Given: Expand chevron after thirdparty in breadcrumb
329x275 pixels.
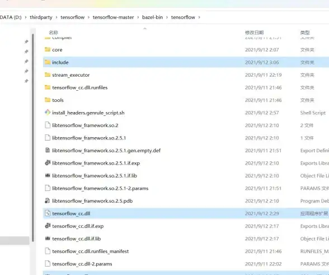Looking at the screenshot, I should pos(57,17).
